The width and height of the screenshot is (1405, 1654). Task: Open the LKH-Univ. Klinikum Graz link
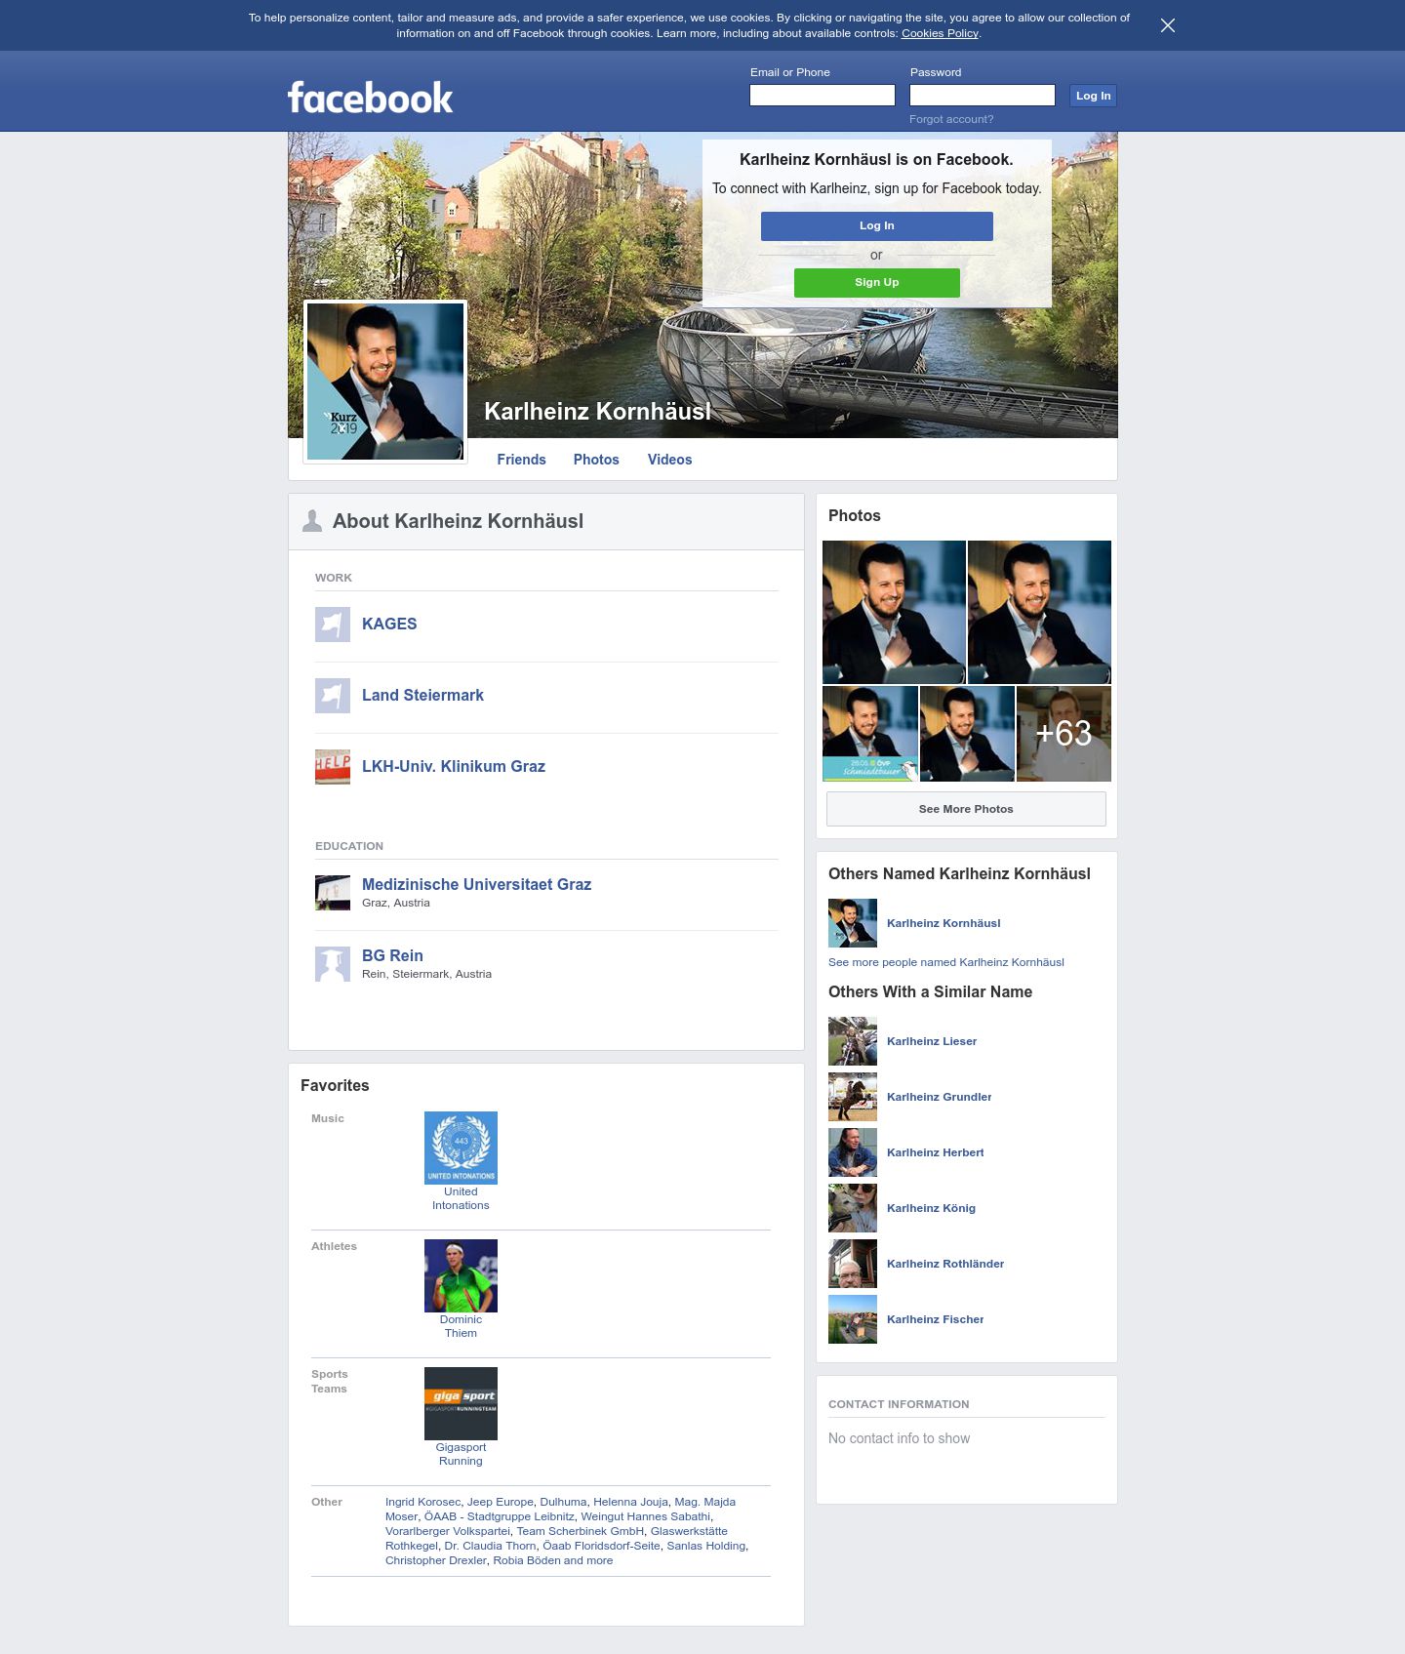click(454, 767)
